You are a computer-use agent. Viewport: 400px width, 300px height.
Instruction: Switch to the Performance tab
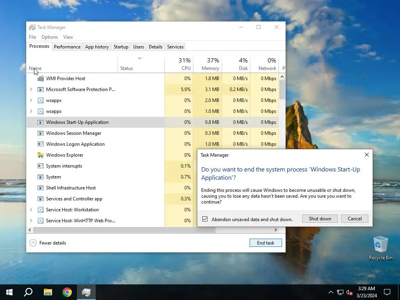(67, 47)
